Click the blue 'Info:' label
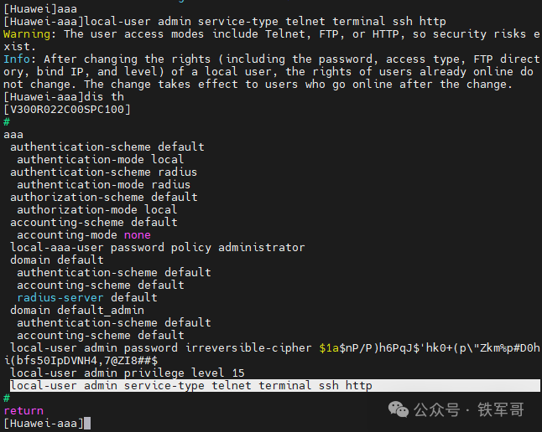Image resolution: width=542 pixels, height=432 pixels. click(20, 59)
